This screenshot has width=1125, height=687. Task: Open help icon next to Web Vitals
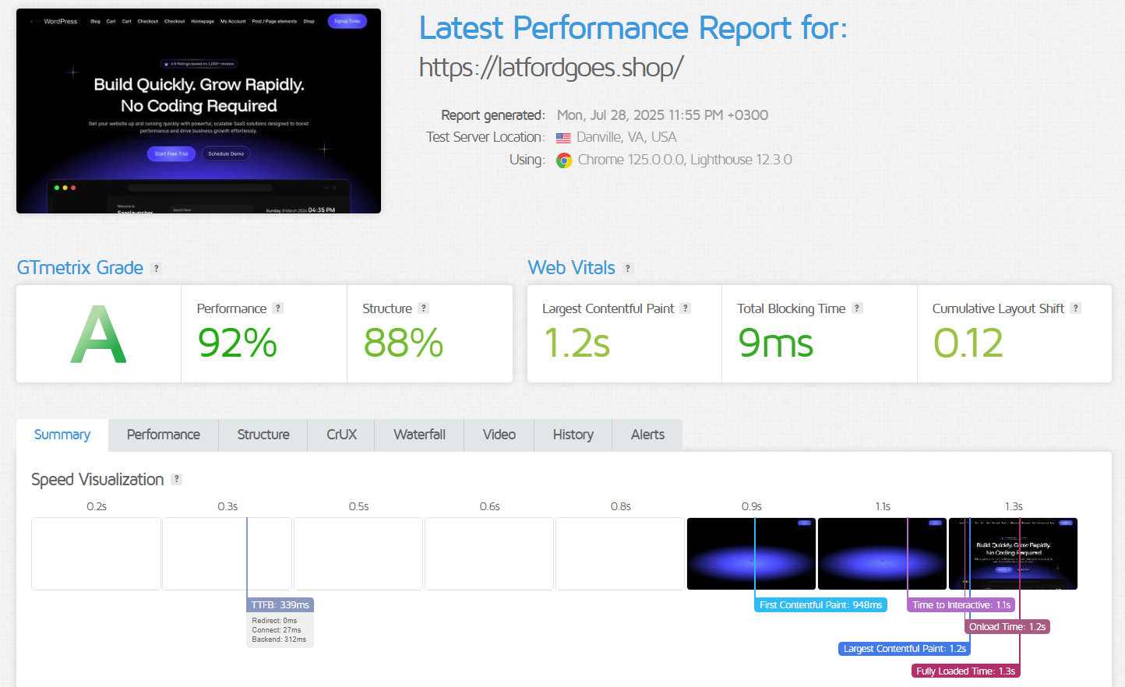coord(628,269)
